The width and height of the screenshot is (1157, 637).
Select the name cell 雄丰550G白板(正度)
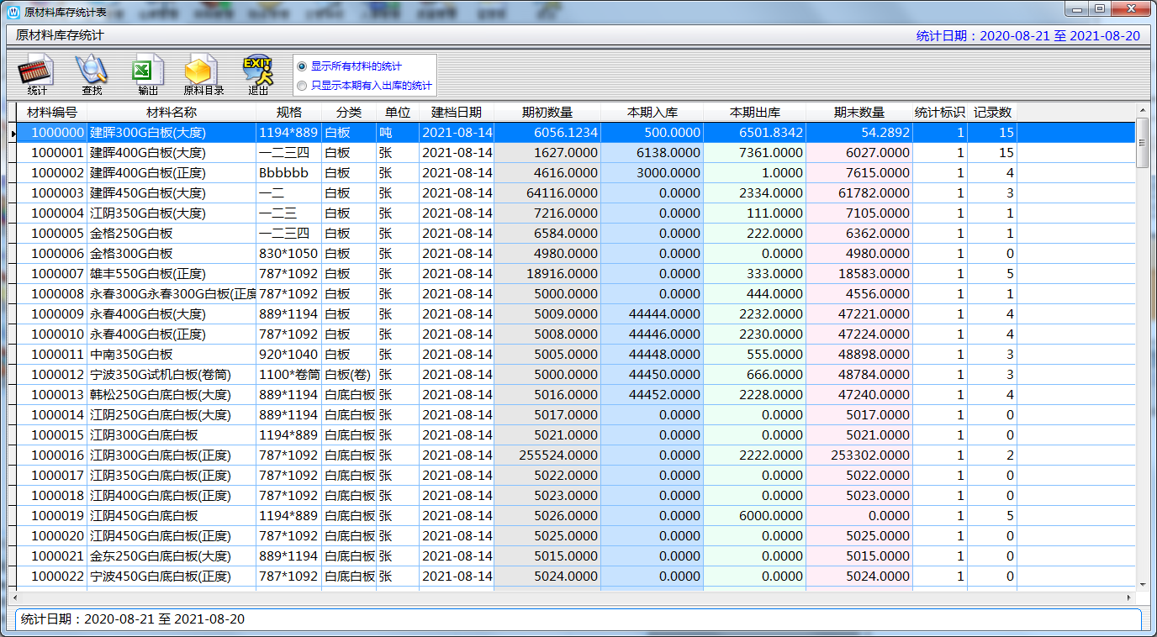point(172,274)
